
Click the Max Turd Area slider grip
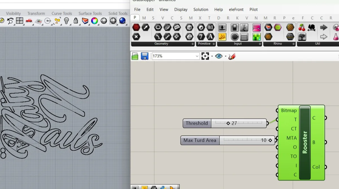coord(270,140)
